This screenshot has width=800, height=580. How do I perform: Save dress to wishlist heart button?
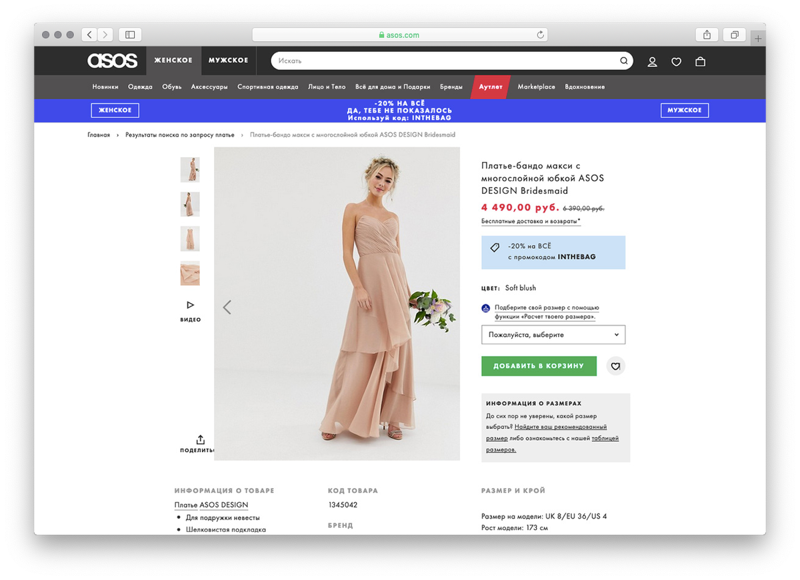click(x=616, y=366)
